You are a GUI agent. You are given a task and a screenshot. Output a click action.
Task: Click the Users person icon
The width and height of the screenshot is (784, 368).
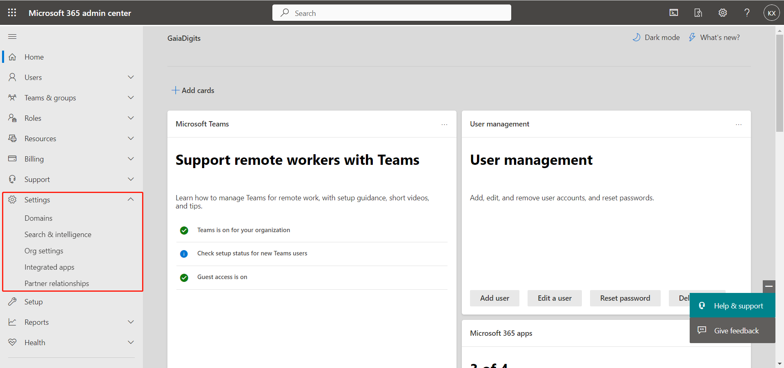pyautogui.click(x=13, y=77)
